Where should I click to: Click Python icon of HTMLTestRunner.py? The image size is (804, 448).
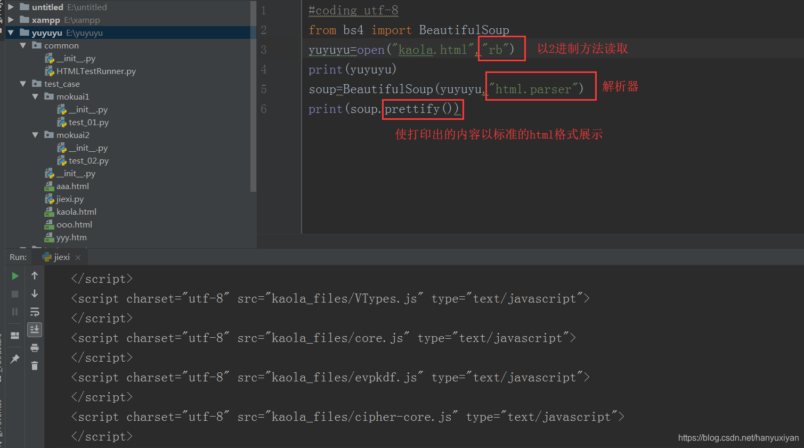[x=50, y=71]
